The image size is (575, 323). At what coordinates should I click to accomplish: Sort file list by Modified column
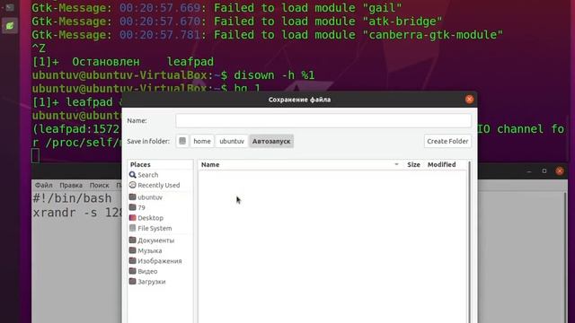441,164
